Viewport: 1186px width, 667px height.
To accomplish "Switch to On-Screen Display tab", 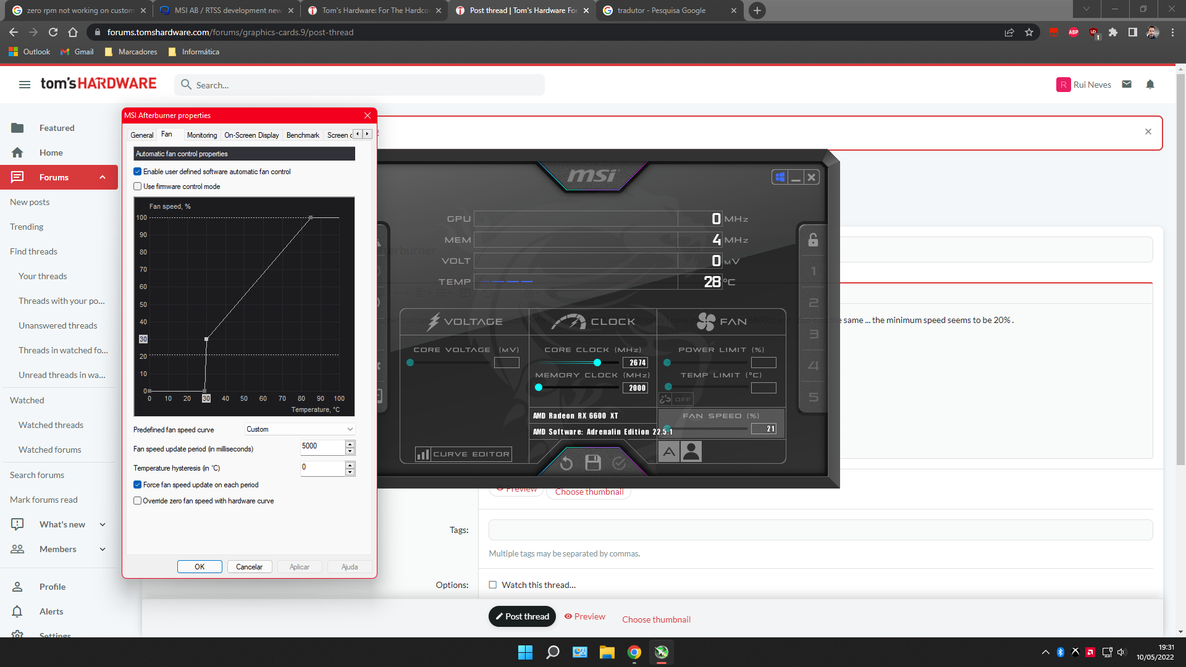I will coord(251,135).
